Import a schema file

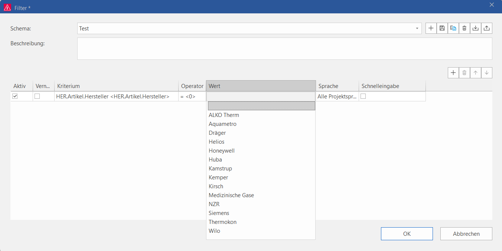475,28
